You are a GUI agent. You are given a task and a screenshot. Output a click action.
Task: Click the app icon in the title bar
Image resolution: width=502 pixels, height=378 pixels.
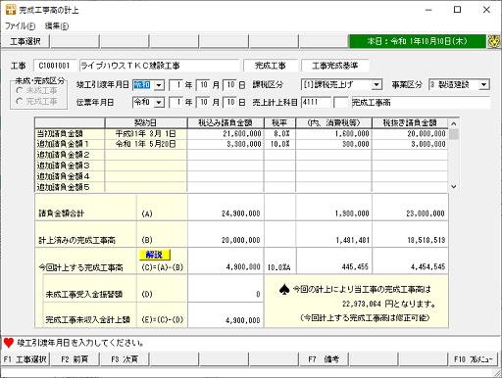pos(11,10)
